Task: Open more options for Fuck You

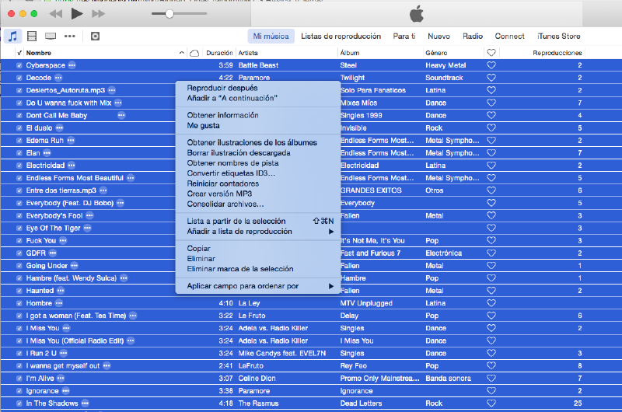Action: tap(63, 240)
